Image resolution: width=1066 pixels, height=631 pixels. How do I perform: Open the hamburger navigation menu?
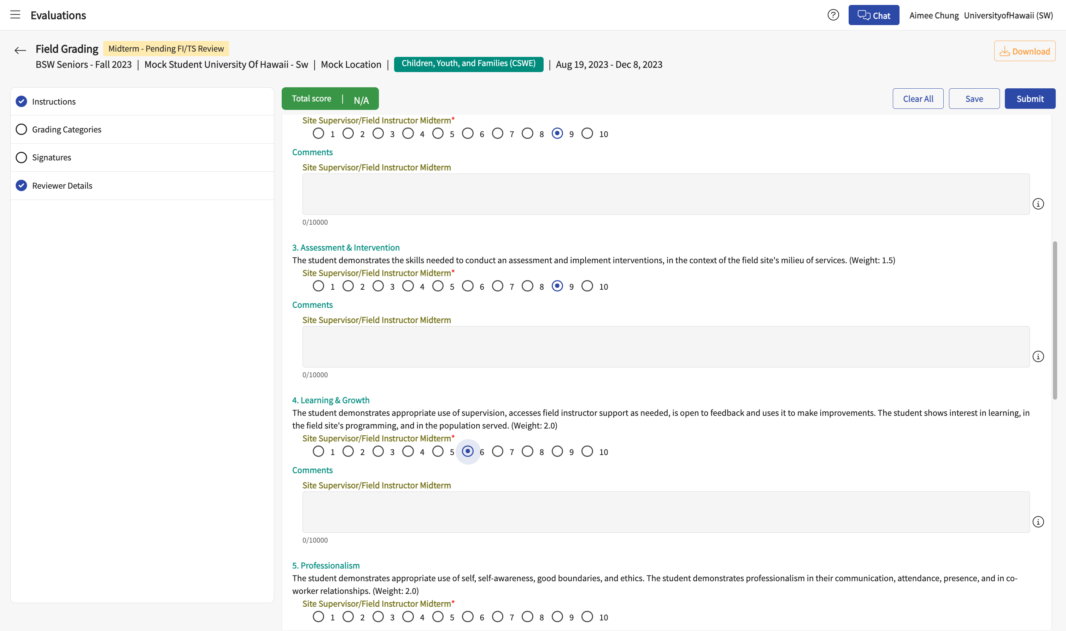[x=15, y=15]
